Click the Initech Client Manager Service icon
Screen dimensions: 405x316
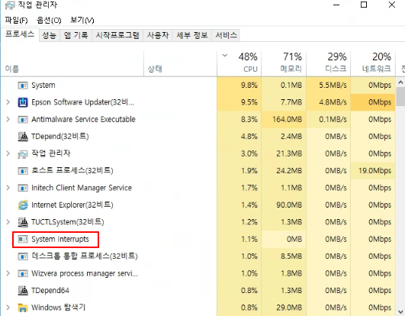click(23, 188)
